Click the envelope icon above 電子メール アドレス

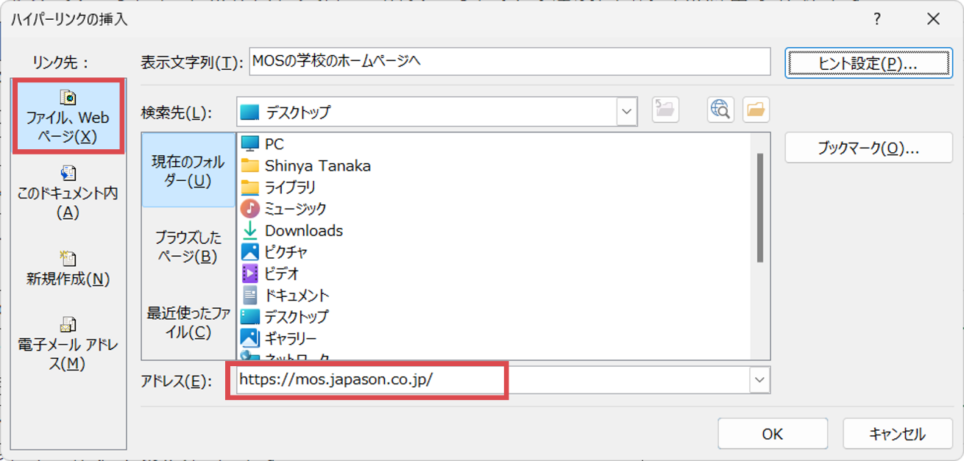coord(68,325)
